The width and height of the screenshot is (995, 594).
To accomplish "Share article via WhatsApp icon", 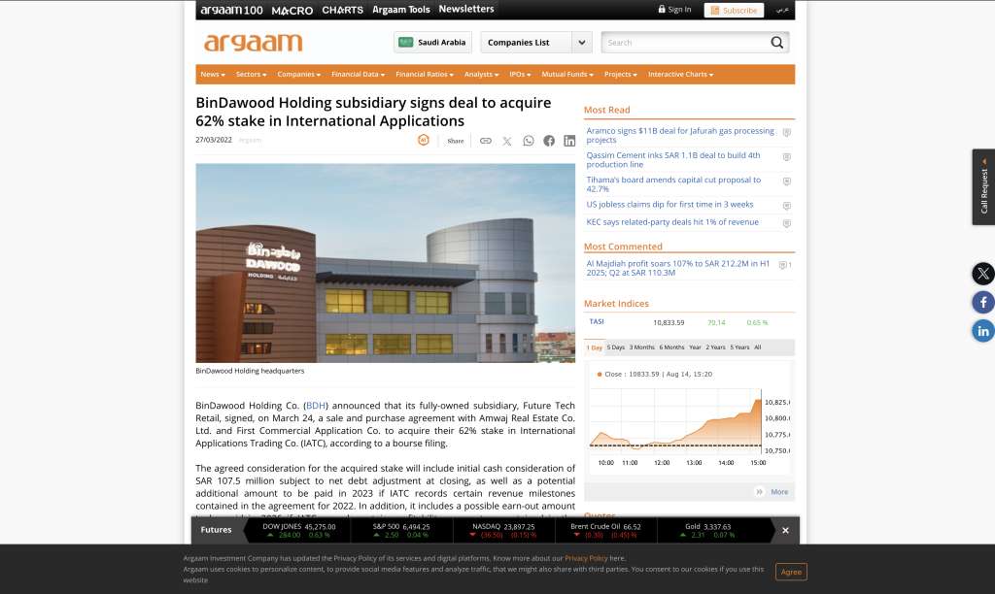I will pyautogui.click(x=529, y=141).
